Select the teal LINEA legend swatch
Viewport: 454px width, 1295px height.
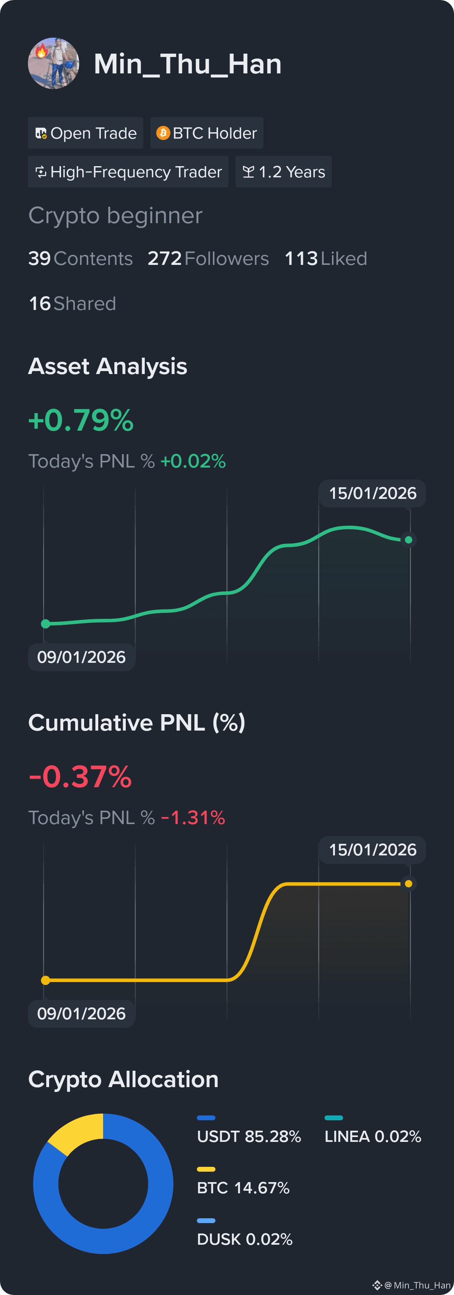333,1118
